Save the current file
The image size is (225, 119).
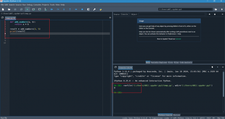click(15, 9)
